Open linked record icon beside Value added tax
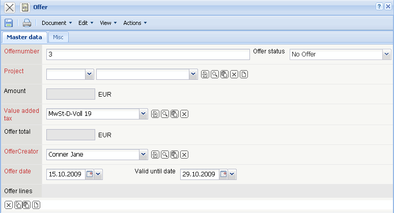Viewport: 394px width, 213px height. pos(155,114)
